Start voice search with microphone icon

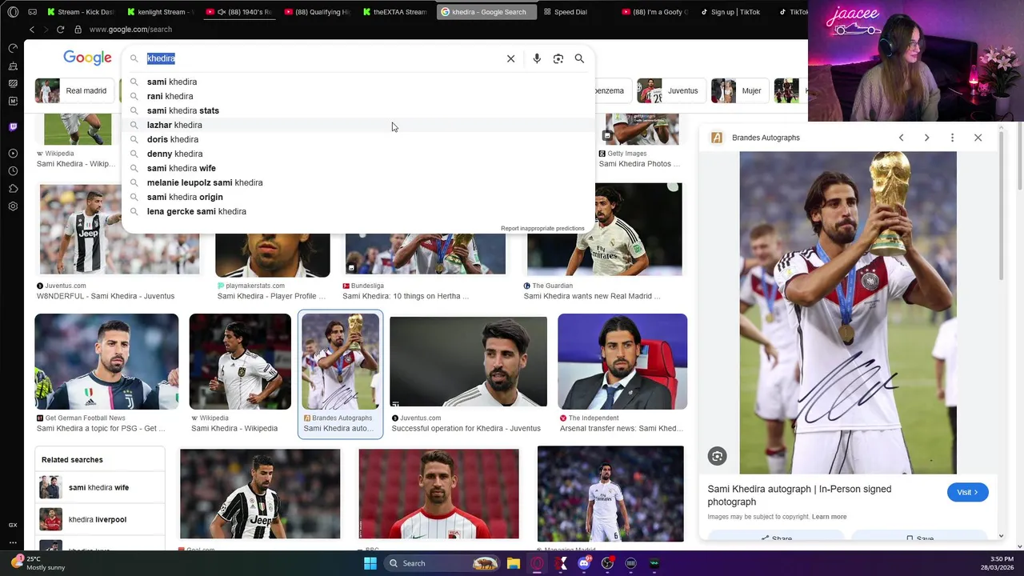pyautogui.click(x=537, y=58)
